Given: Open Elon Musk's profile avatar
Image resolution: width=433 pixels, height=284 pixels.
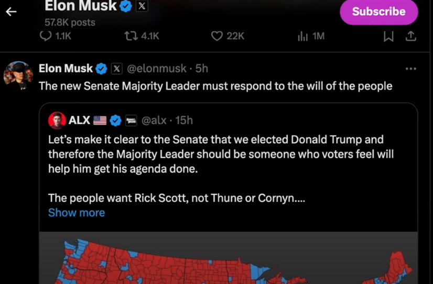Looking at the screenshot, I should click(18, 76).
